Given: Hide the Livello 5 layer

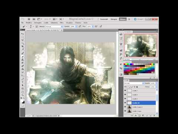Looking at the screenshot, I should 125,99.
